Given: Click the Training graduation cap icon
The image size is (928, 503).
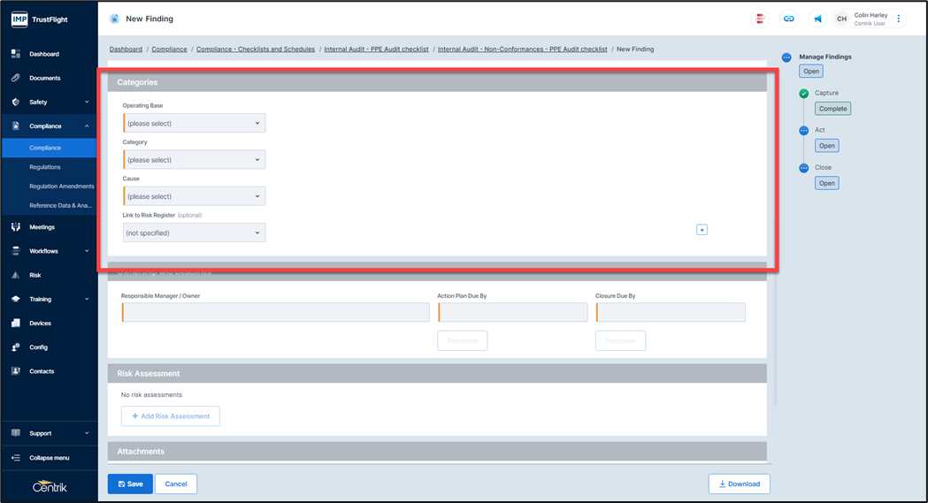Looking at the screenshot, I should pos(16,299).
